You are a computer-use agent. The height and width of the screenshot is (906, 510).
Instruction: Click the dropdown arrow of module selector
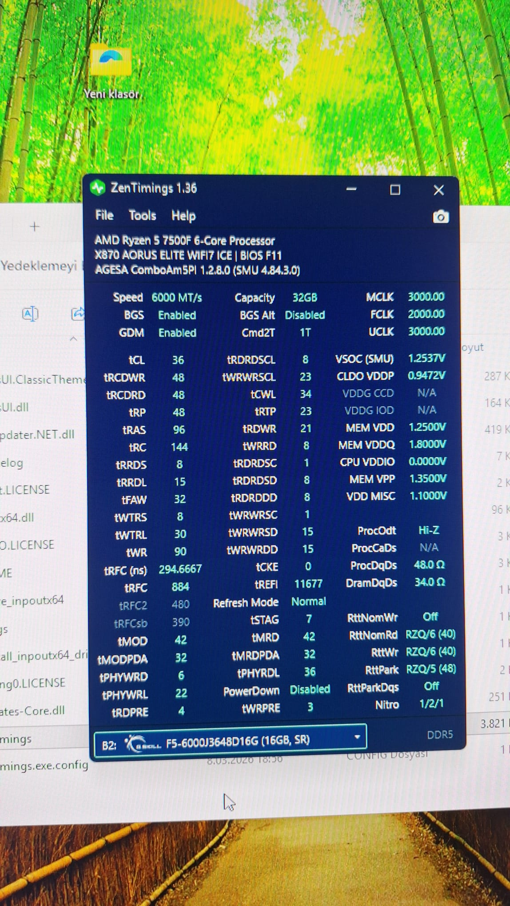tap(357, 737)
